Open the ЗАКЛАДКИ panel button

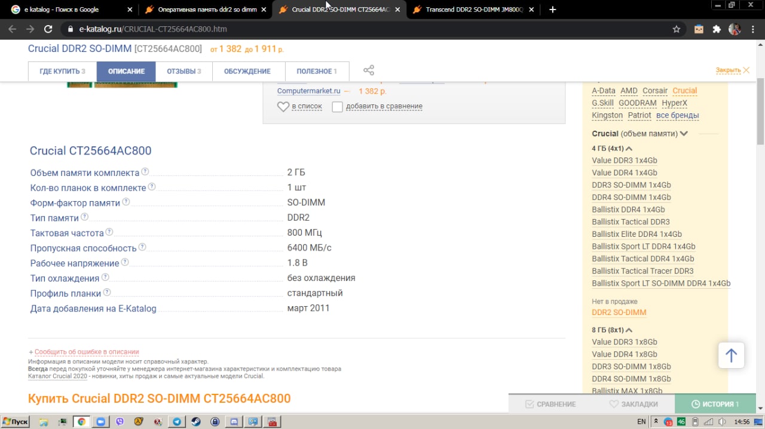(634, 404)
